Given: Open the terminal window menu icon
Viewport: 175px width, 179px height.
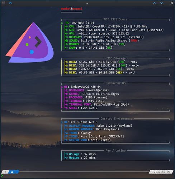Looking at the screenshot, I should click(3, 3).
